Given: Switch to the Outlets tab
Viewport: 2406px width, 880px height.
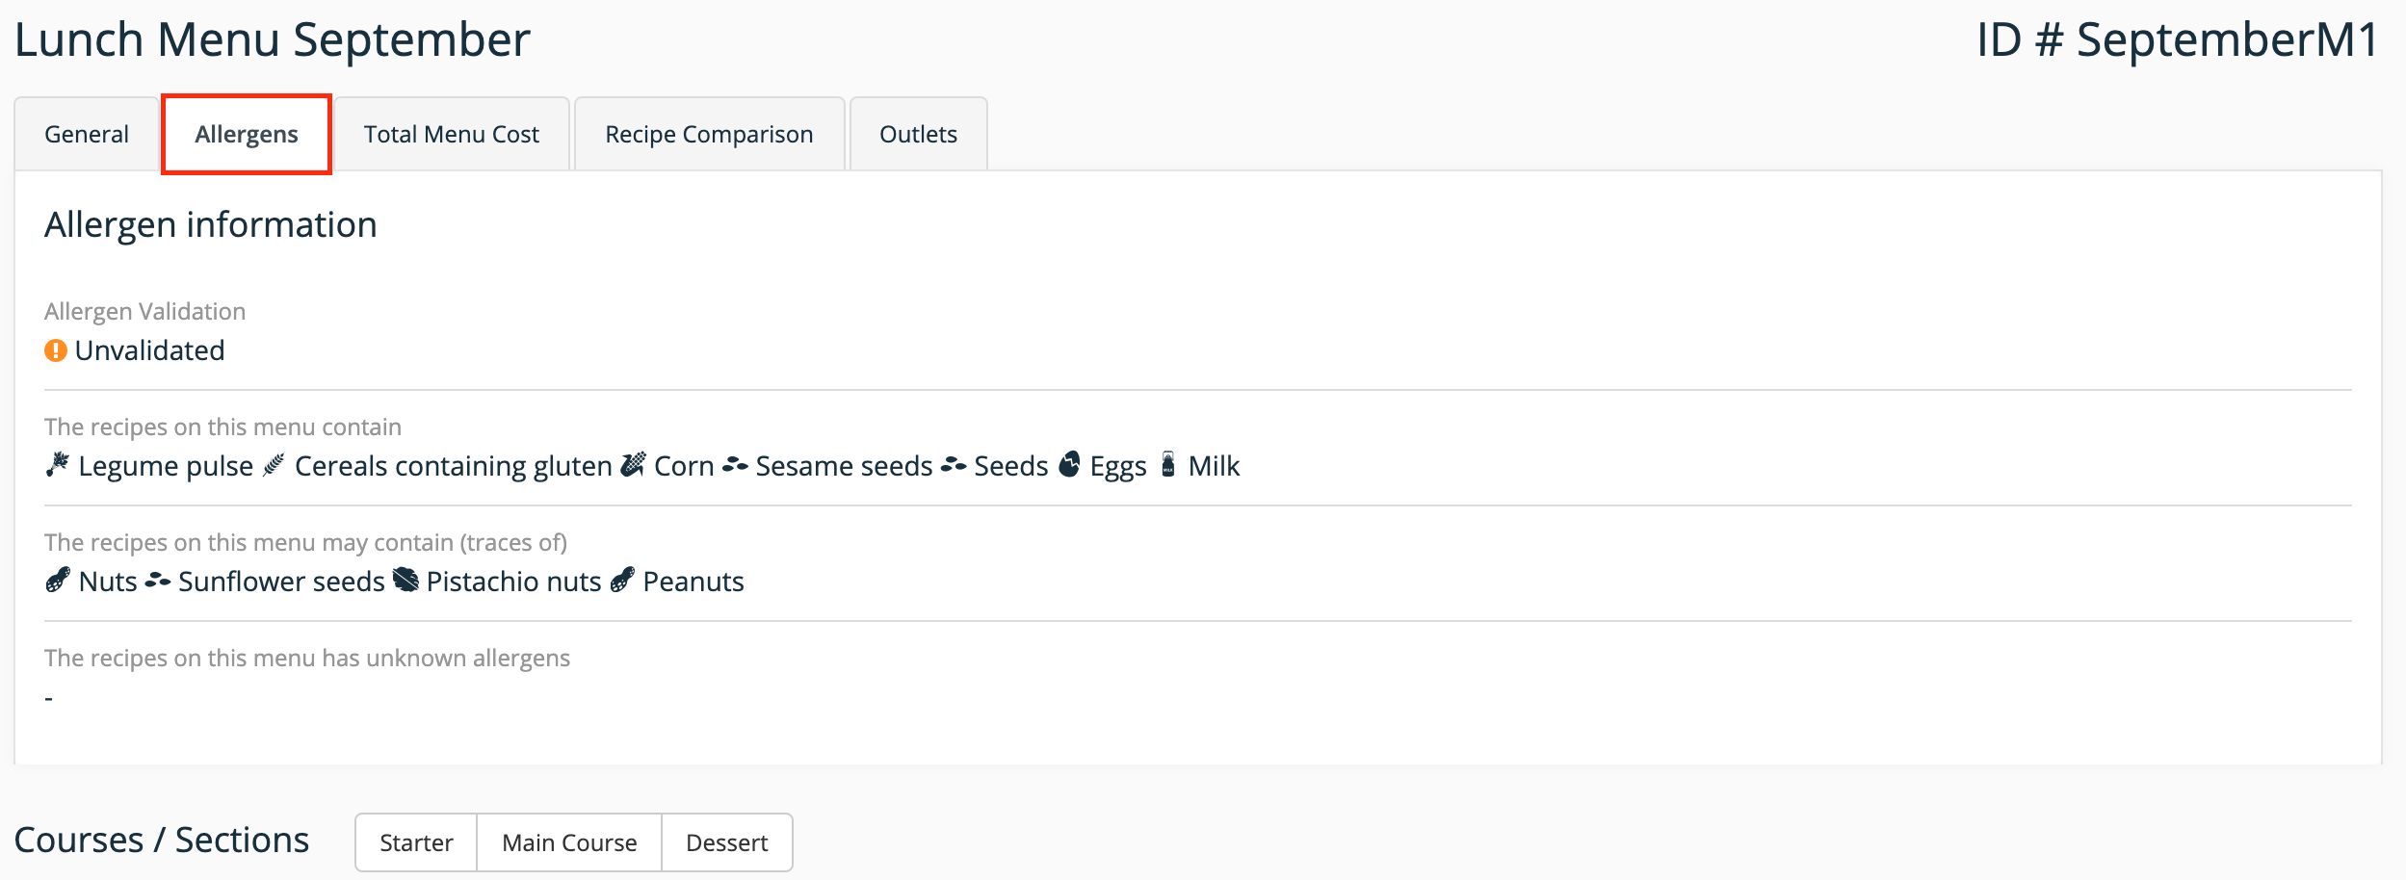Looking at the screenshot, I should tap(918, 134).
